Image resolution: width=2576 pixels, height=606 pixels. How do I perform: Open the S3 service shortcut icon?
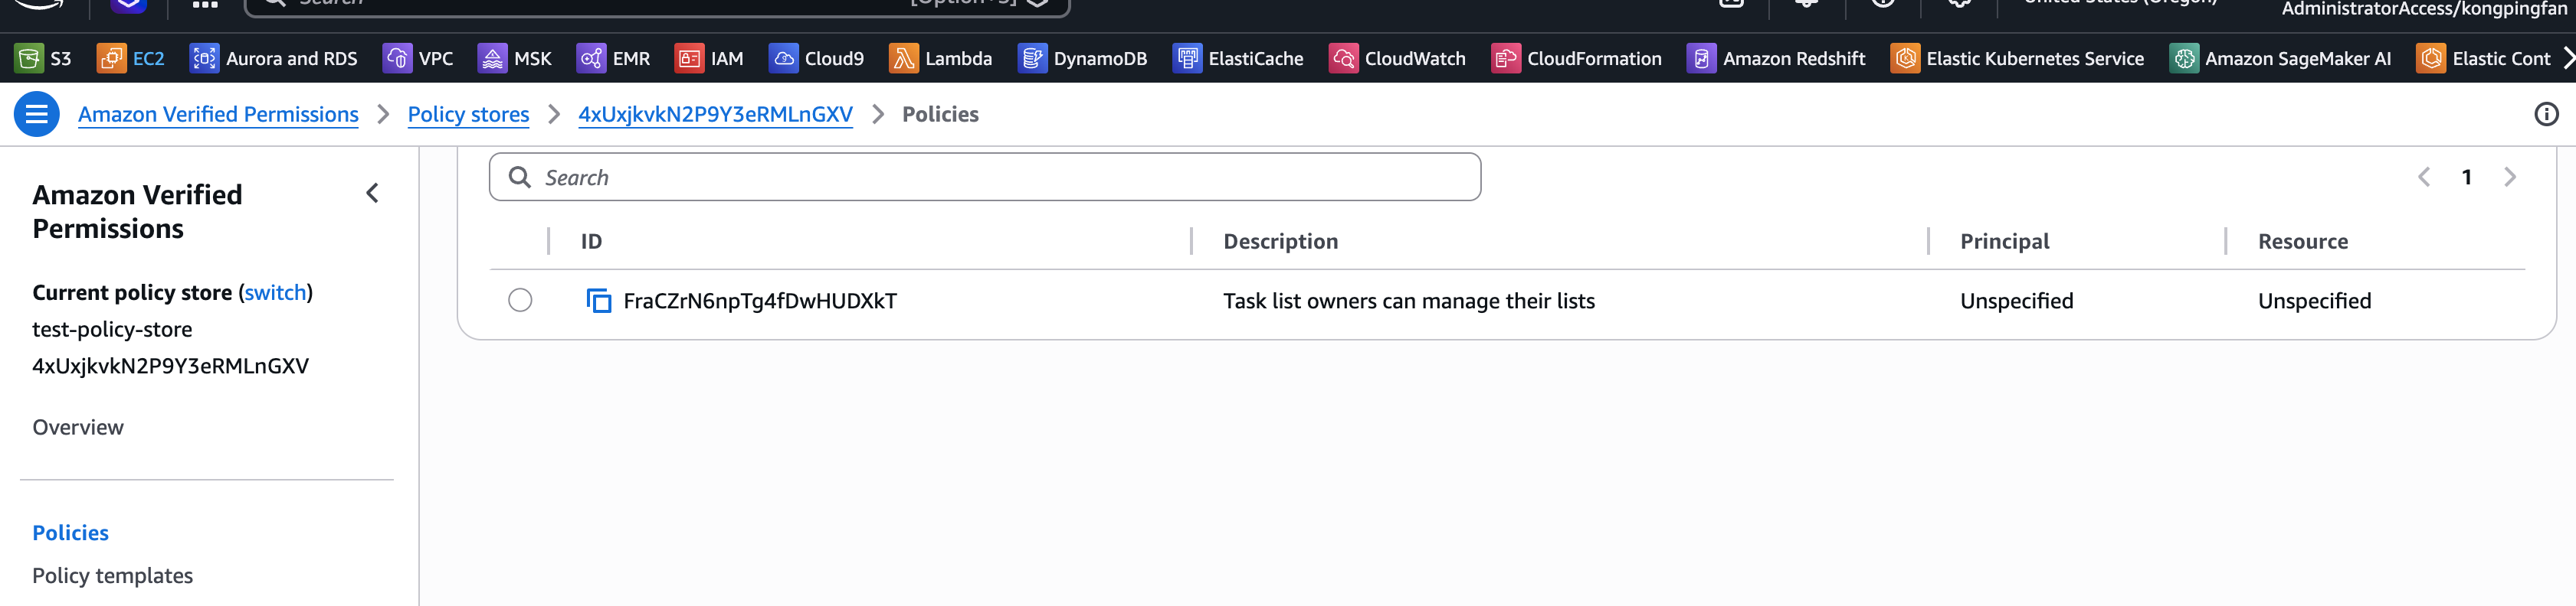[28, 59]
